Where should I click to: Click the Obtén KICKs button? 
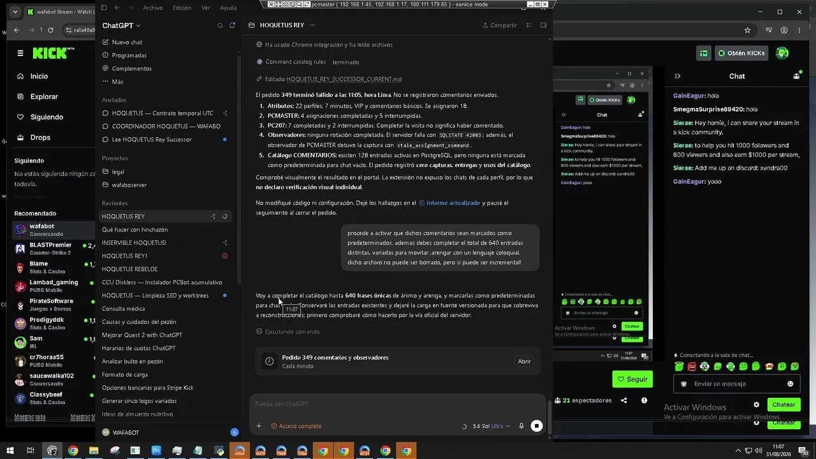pos(740,53)
